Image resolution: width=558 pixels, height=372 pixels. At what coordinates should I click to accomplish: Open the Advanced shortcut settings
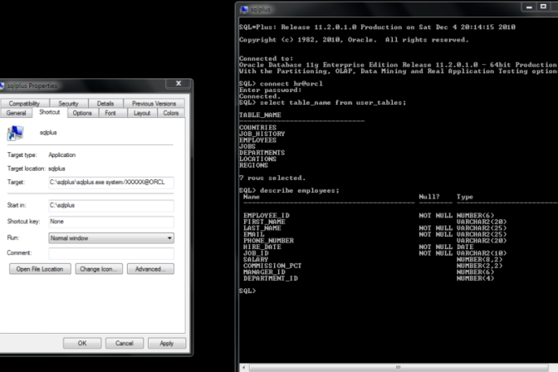pyautogui.click(x=150, y=269)
